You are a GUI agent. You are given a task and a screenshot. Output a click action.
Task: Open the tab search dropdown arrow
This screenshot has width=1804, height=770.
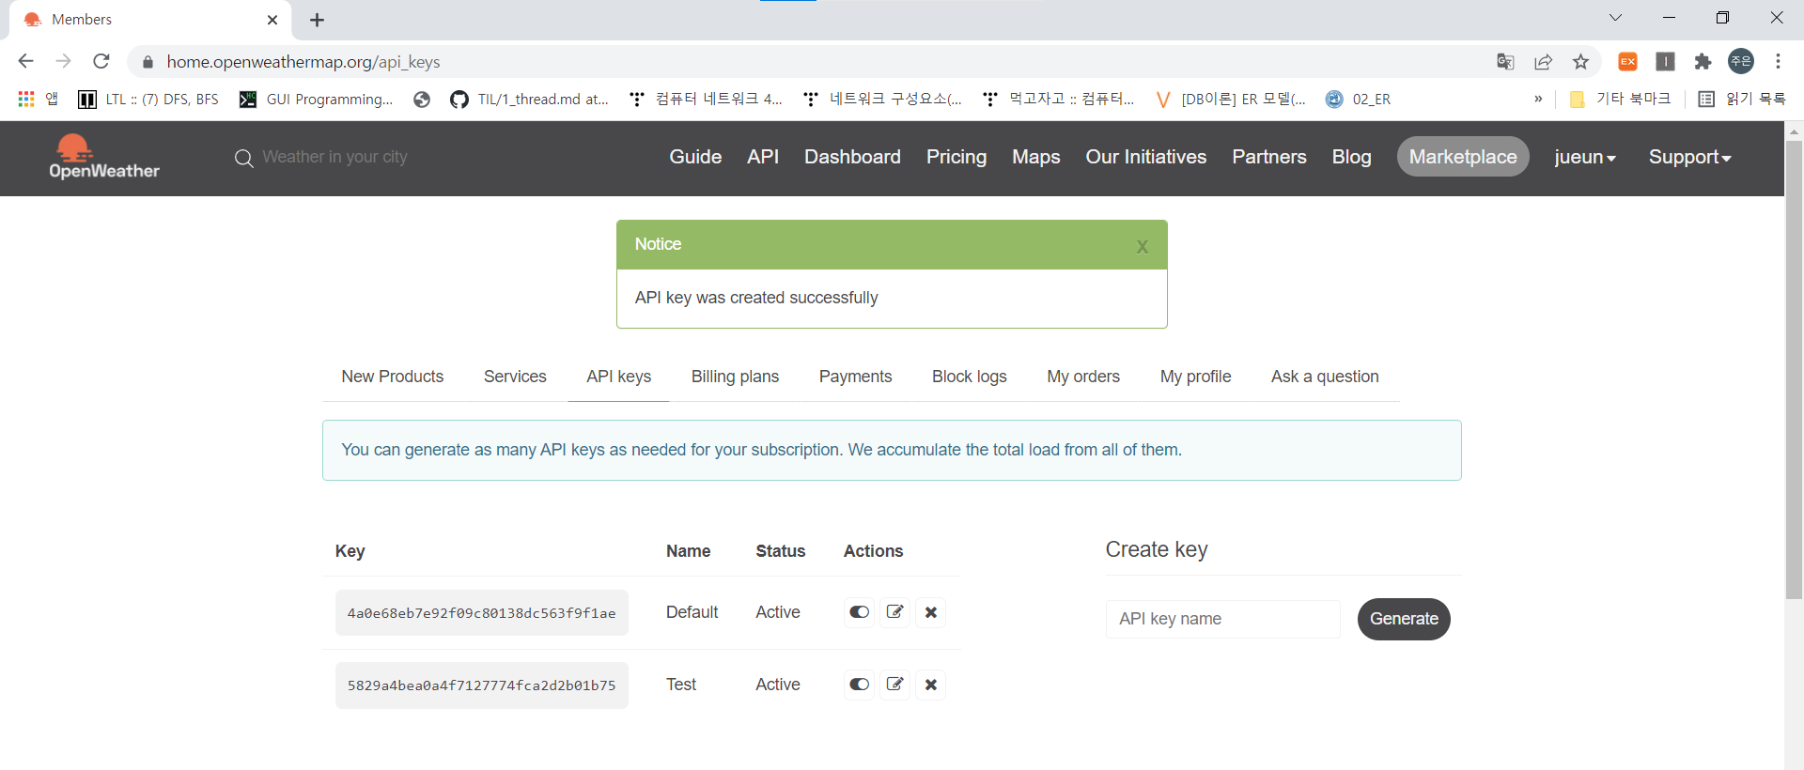point(1615,18)
